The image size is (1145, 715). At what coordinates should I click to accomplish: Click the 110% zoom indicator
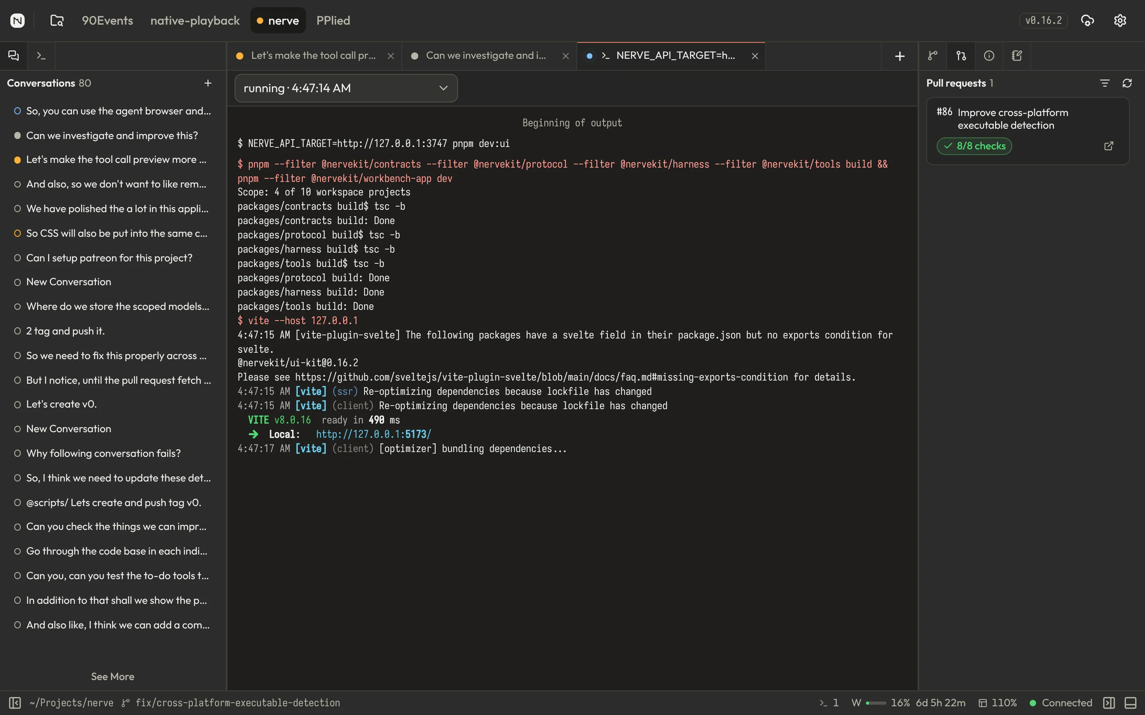point(998,703)
